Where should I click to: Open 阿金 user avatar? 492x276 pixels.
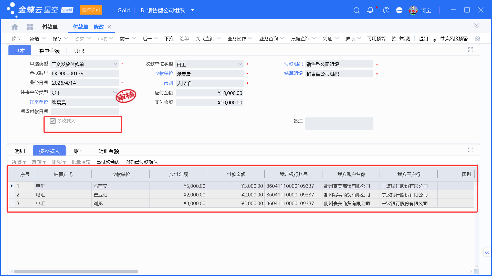[x=413, y=10]
